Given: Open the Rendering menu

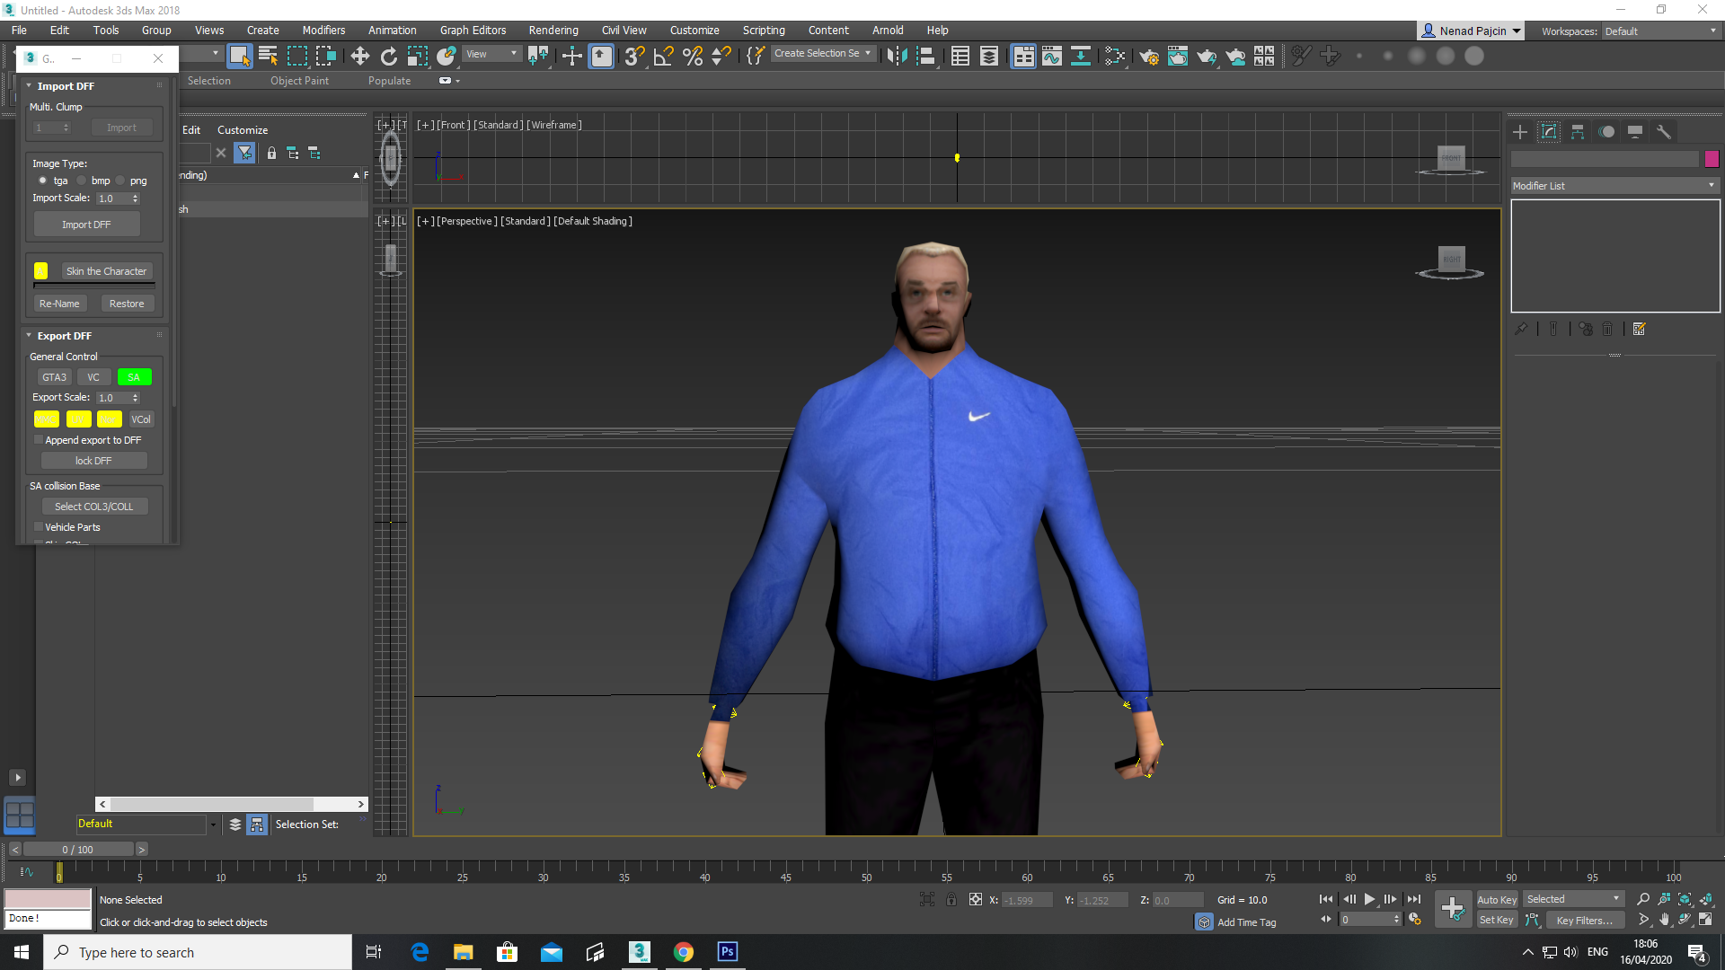Looking at the screenshot, I should point(553,30).
